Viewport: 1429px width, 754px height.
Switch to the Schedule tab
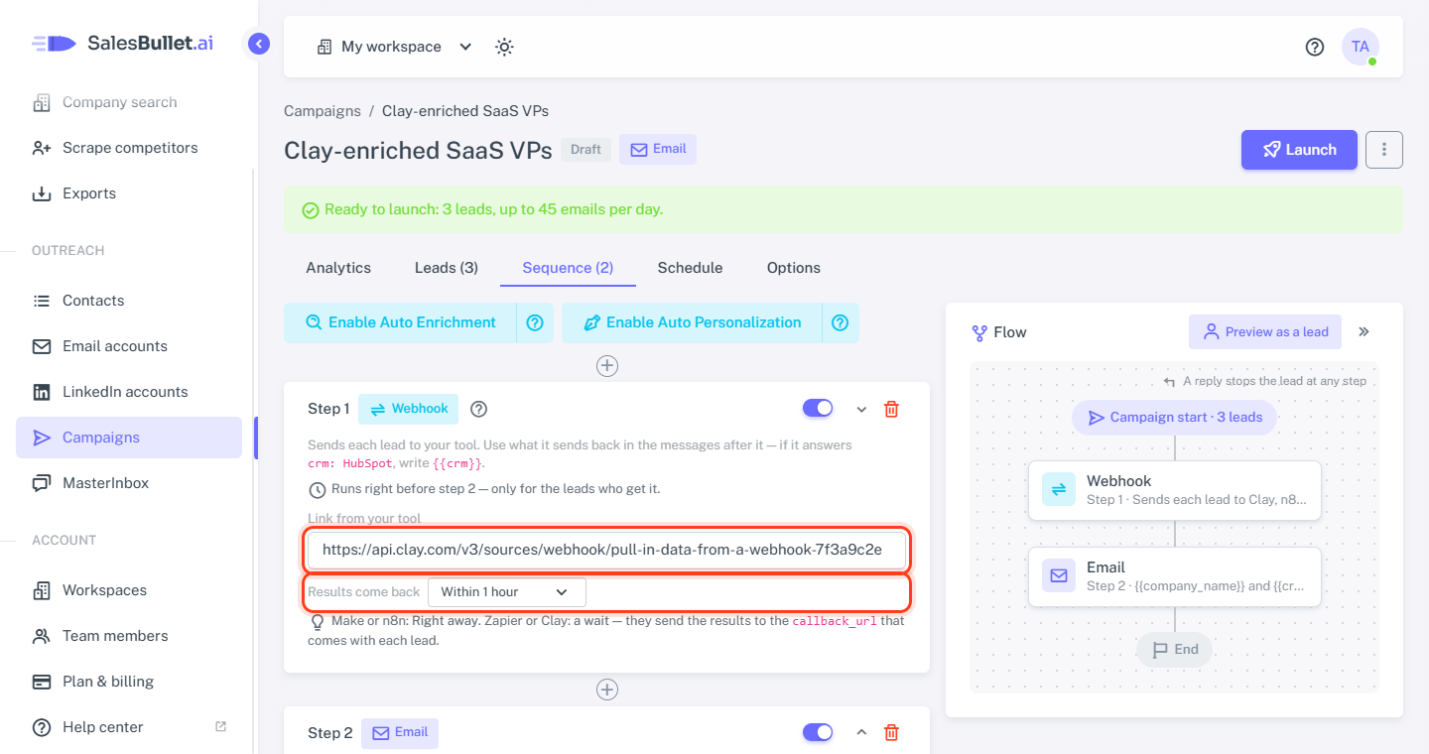[690, 268]
